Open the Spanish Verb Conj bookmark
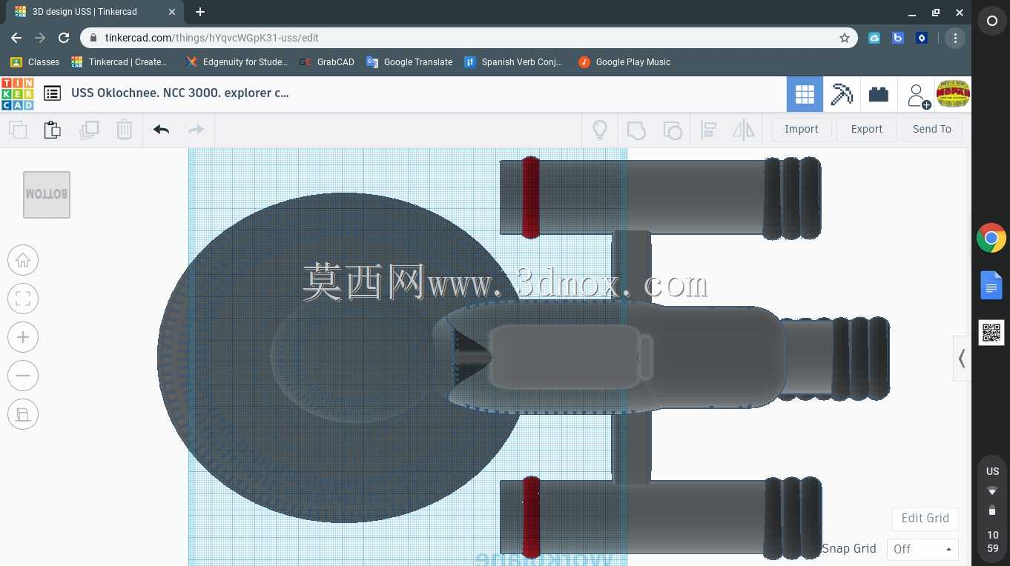Image resolution: width=1010 pixels, height=566 pixels. coord(513,62)
